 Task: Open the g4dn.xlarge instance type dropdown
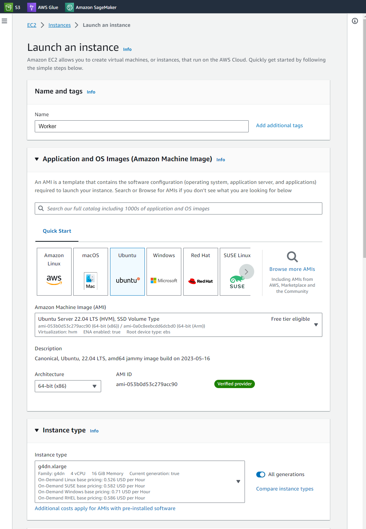[x=140, y=482]
